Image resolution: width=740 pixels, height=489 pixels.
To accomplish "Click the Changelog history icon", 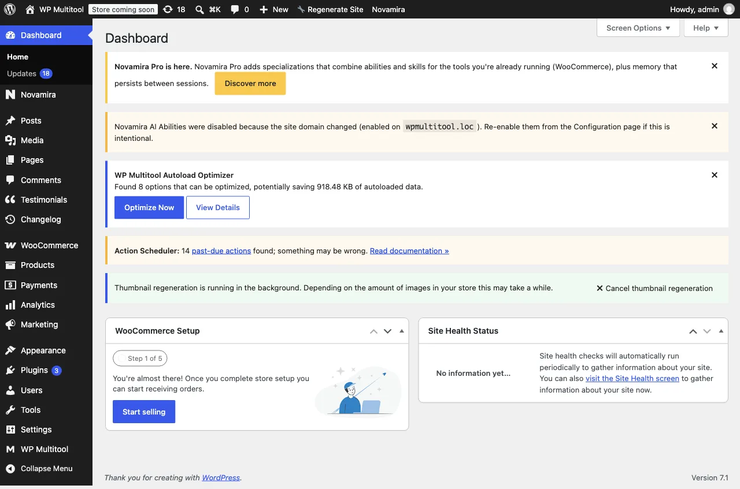I will click(10, 219).
